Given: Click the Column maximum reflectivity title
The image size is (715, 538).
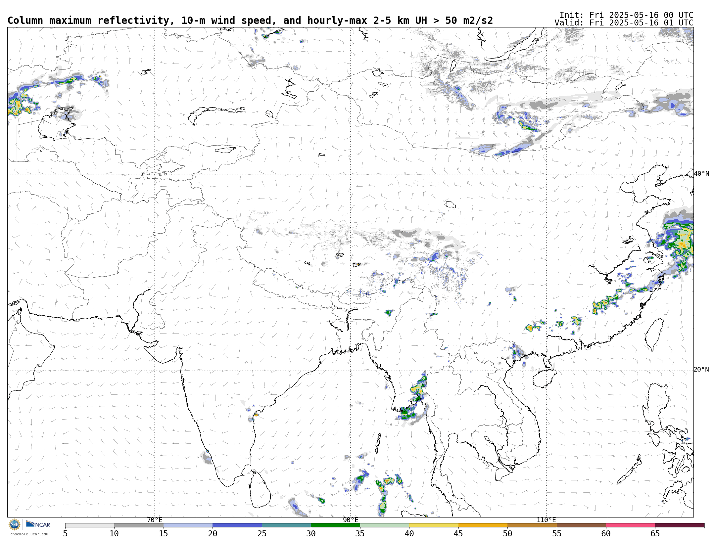Looking at the screenshot, I should point(250,21).
